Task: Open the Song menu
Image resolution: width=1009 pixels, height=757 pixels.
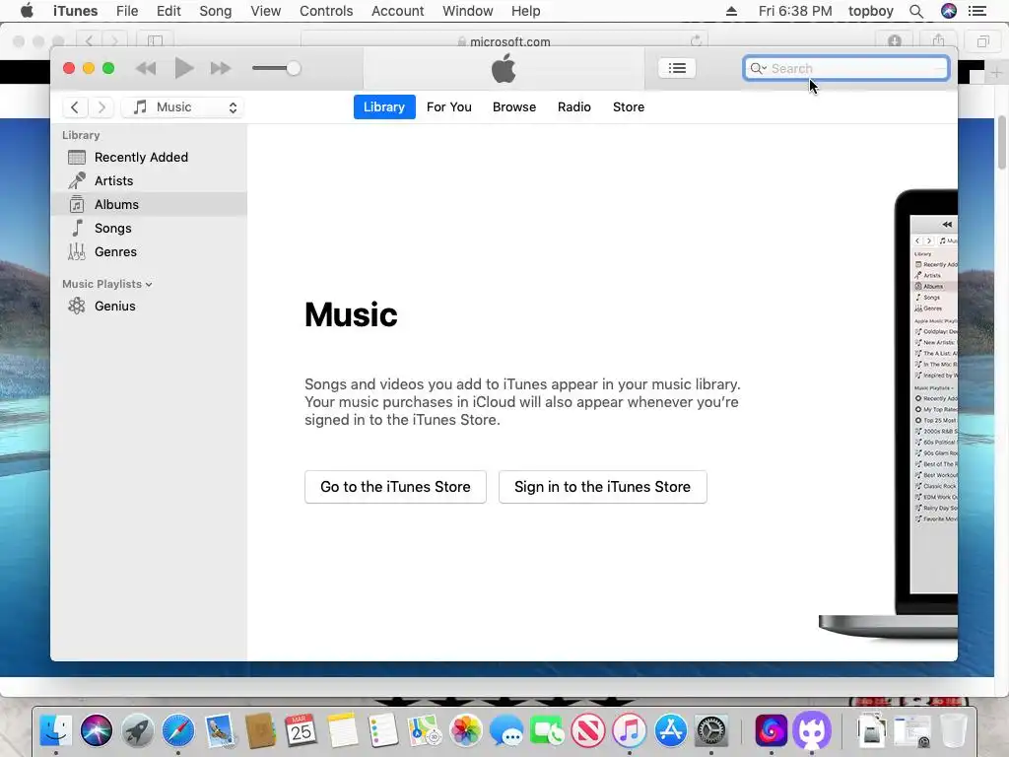Action: click(215, 11)
